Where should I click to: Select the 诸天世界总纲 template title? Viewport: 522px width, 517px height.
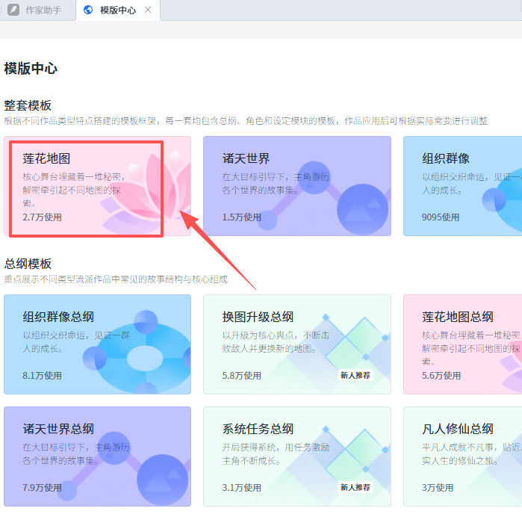coord(58,429)
